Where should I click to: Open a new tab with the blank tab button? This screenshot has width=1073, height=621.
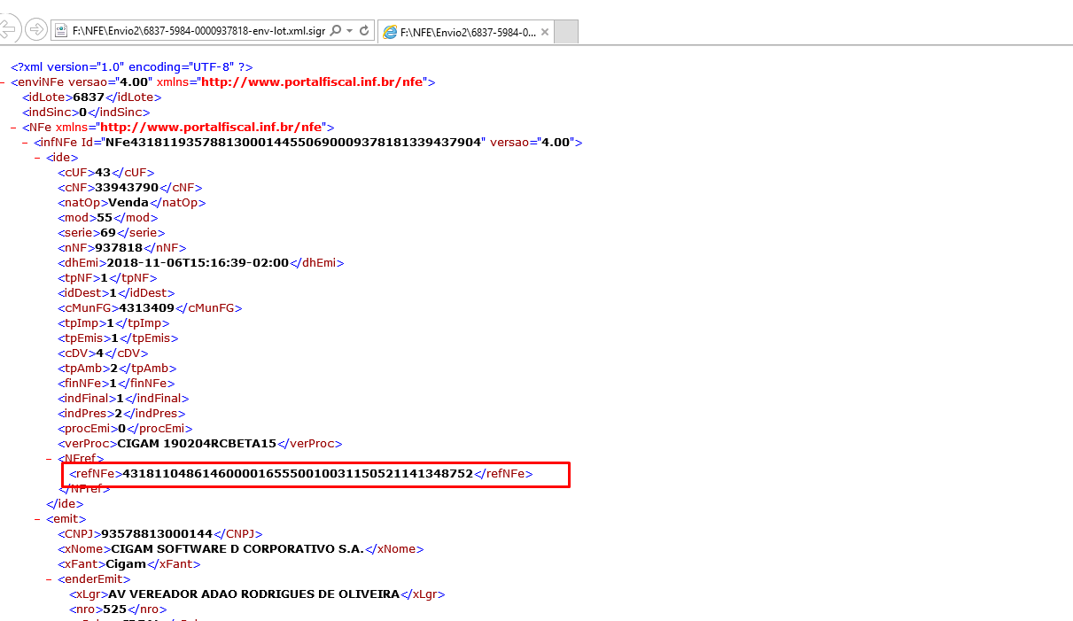566,32
